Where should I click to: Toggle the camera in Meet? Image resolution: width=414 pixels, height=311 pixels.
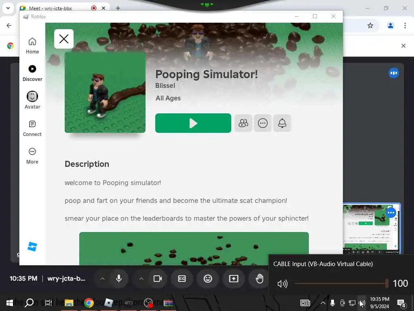click(x=158, y=279)
